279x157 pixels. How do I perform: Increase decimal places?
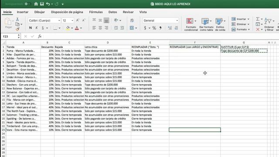click(x=170, y=28)
